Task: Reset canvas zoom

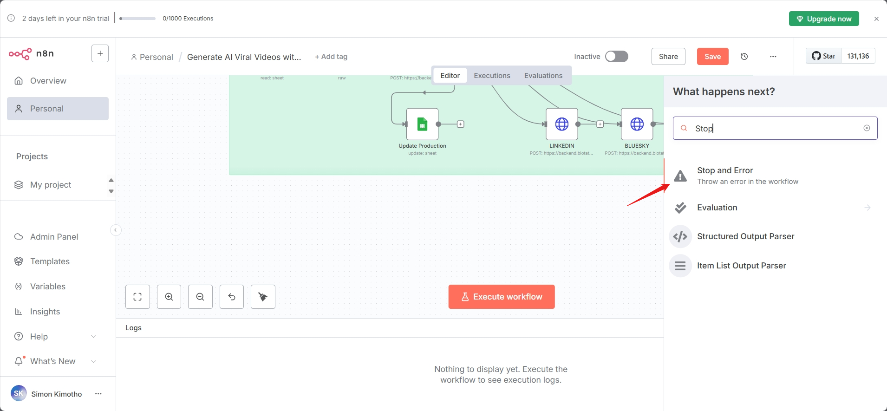Action: [232, 297]
